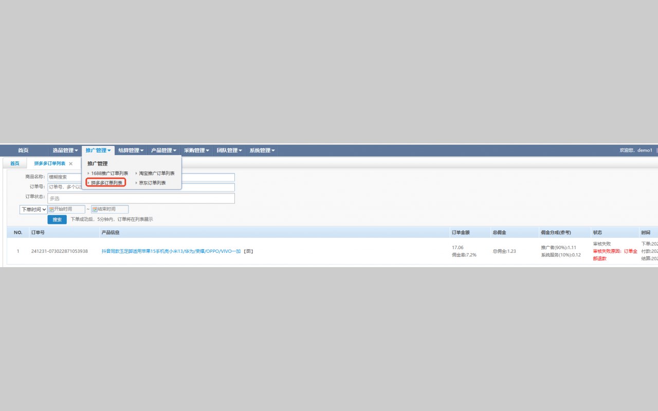Click the 佣金分成(参考) column header
658x411 pixels.
556,233
